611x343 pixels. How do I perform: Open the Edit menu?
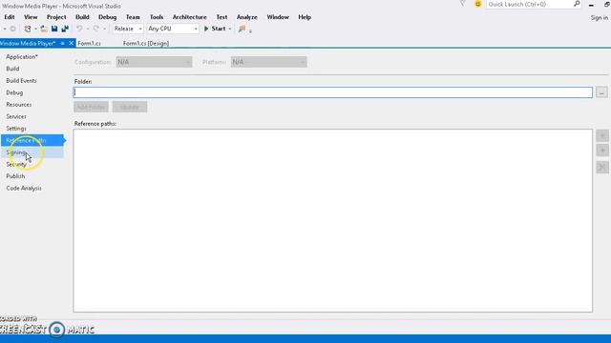10,17
